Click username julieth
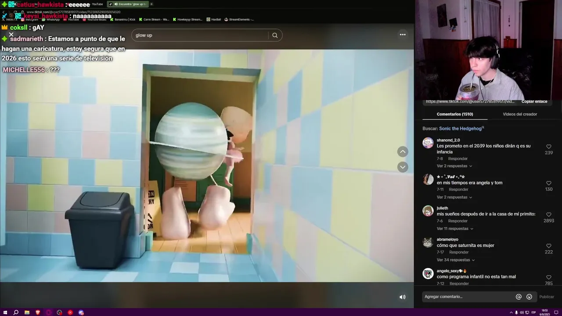The image size is (562, 316). 443,208
